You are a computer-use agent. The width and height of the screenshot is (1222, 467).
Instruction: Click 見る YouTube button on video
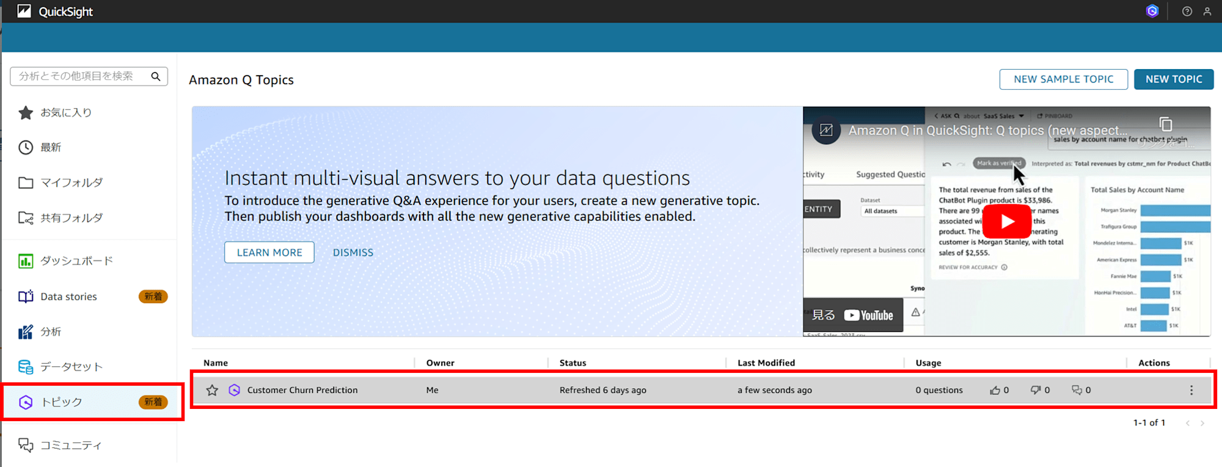[853, 315]
